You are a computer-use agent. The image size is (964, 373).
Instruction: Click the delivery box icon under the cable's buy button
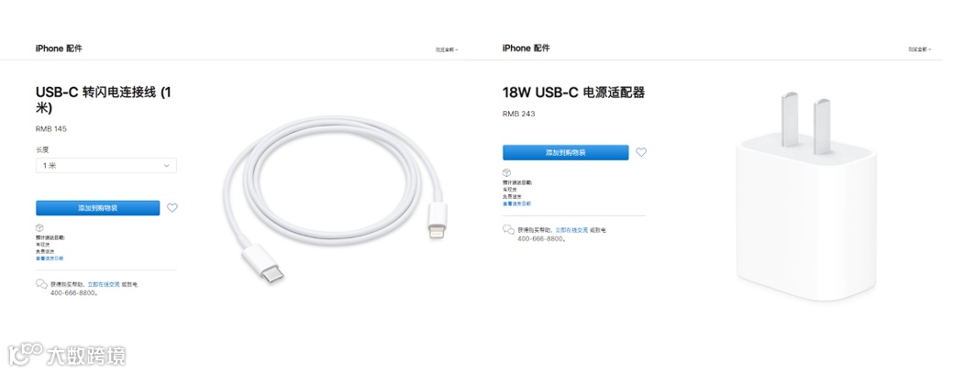click(x=40, y=228)
